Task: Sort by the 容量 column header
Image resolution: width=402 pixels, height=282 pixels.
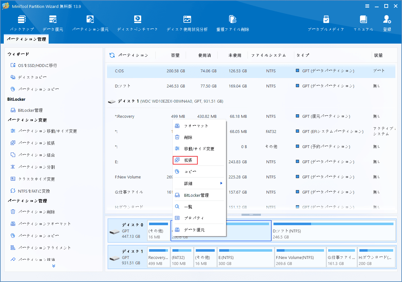Action: point(175,55)
